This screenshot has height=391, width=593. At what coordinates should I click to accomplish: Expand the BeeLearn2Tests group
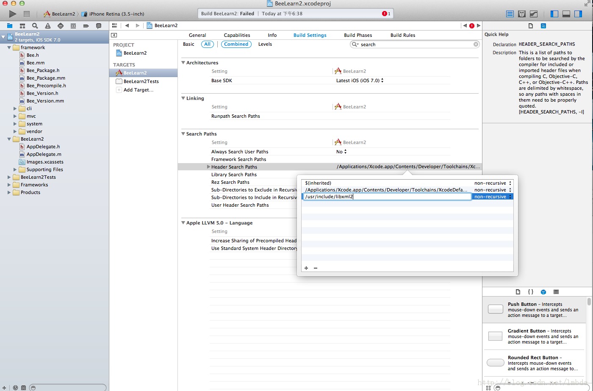pos(9,177)
